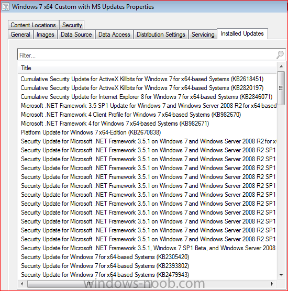The height and width of the screenshot is (291, 288).
Task: Open the General tab
Action: click(x=20, y=35)
